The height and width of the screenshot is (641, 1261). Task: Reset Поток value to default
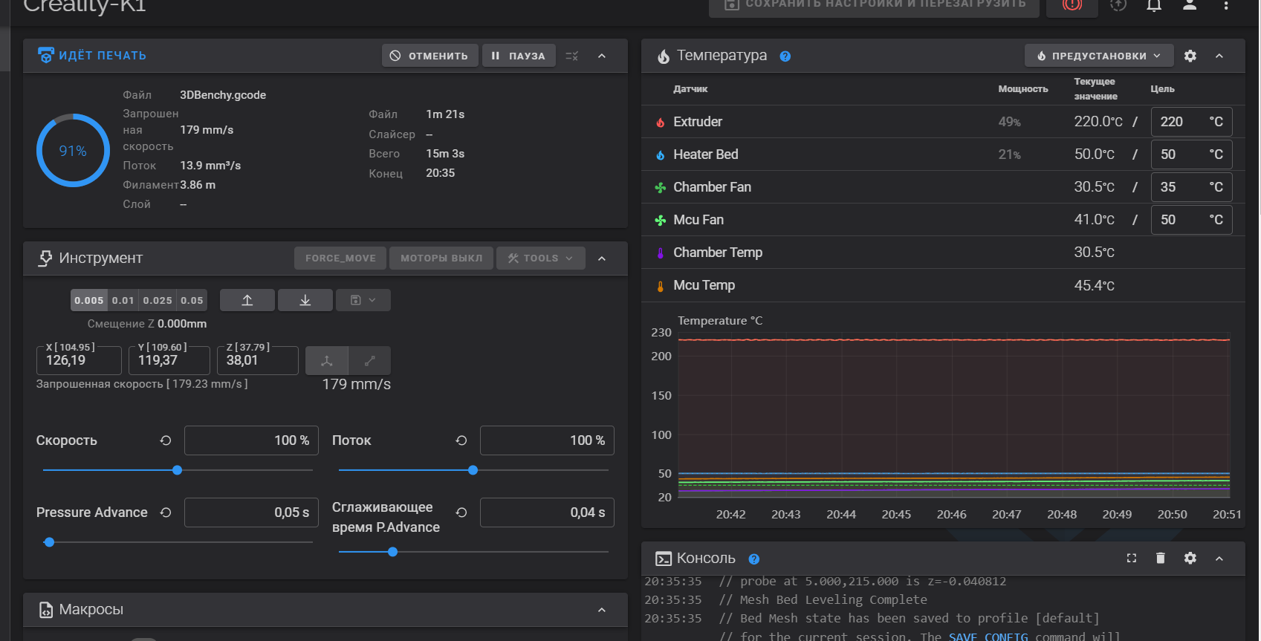(461, 440)
